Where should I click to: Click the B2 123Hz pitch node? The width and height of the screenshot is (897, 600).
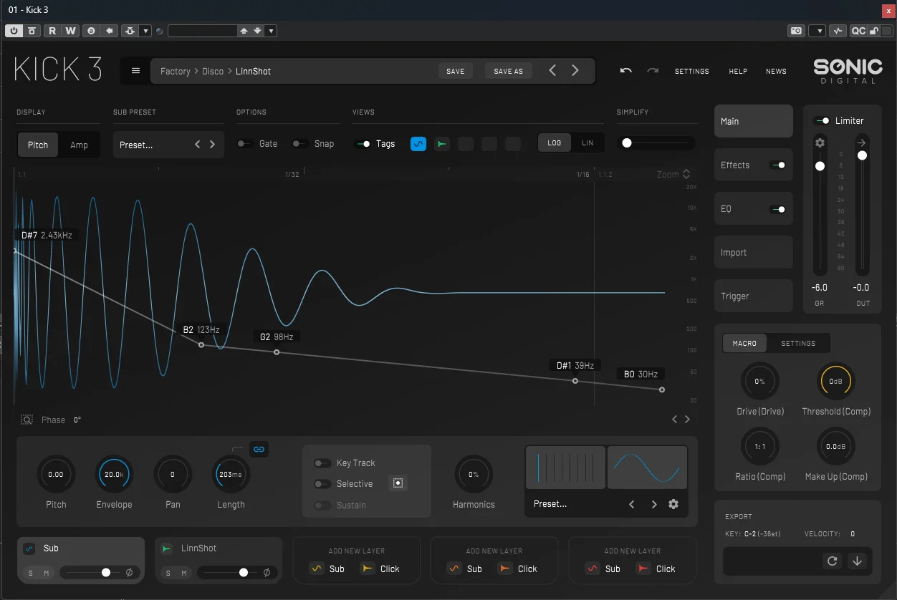tap(201, 345)
